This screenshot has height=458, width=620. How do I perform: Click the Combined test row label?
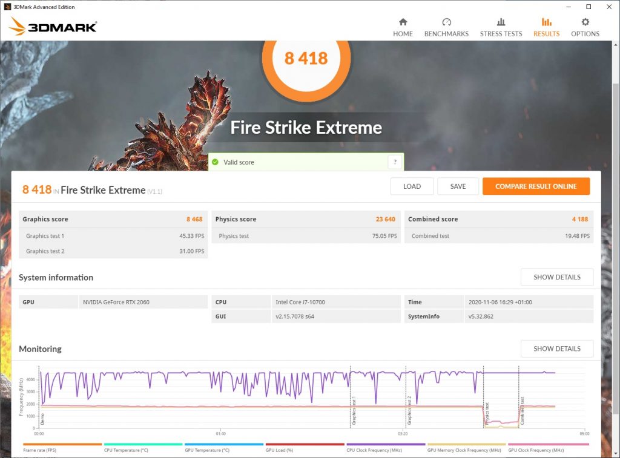coord(430,236)
